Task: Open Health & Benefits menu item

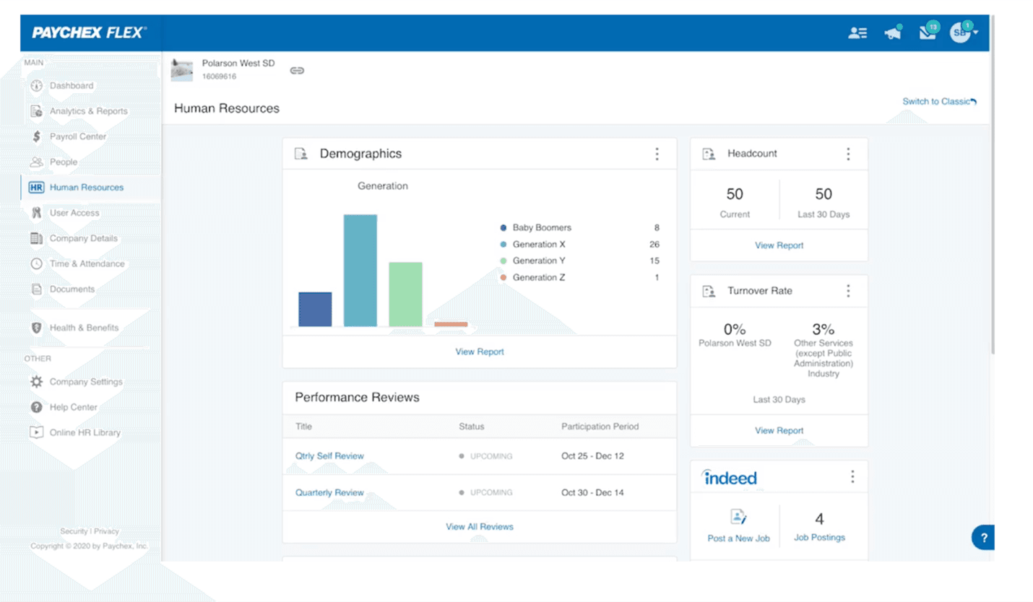Action: click(x=84, y=328)
